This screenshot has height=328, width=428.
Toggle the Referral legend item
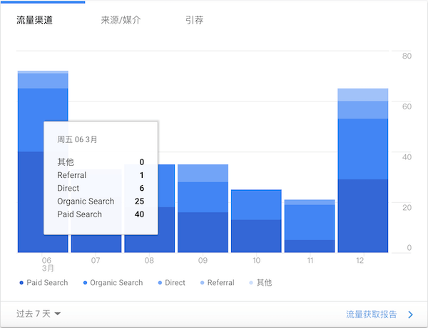(218, 283)
